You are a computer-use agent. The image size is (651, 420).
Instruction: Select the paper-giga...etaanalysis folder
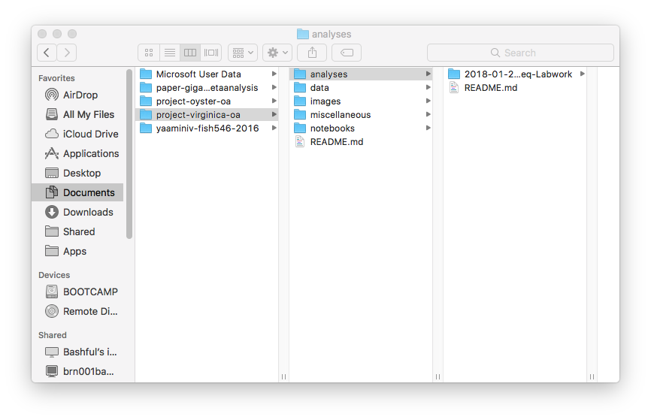pos(207,88)
